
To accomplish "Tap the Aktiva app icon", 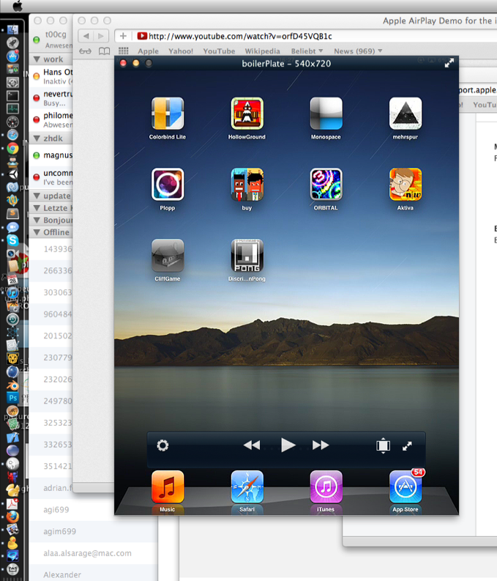I will (x=406, y=184).
